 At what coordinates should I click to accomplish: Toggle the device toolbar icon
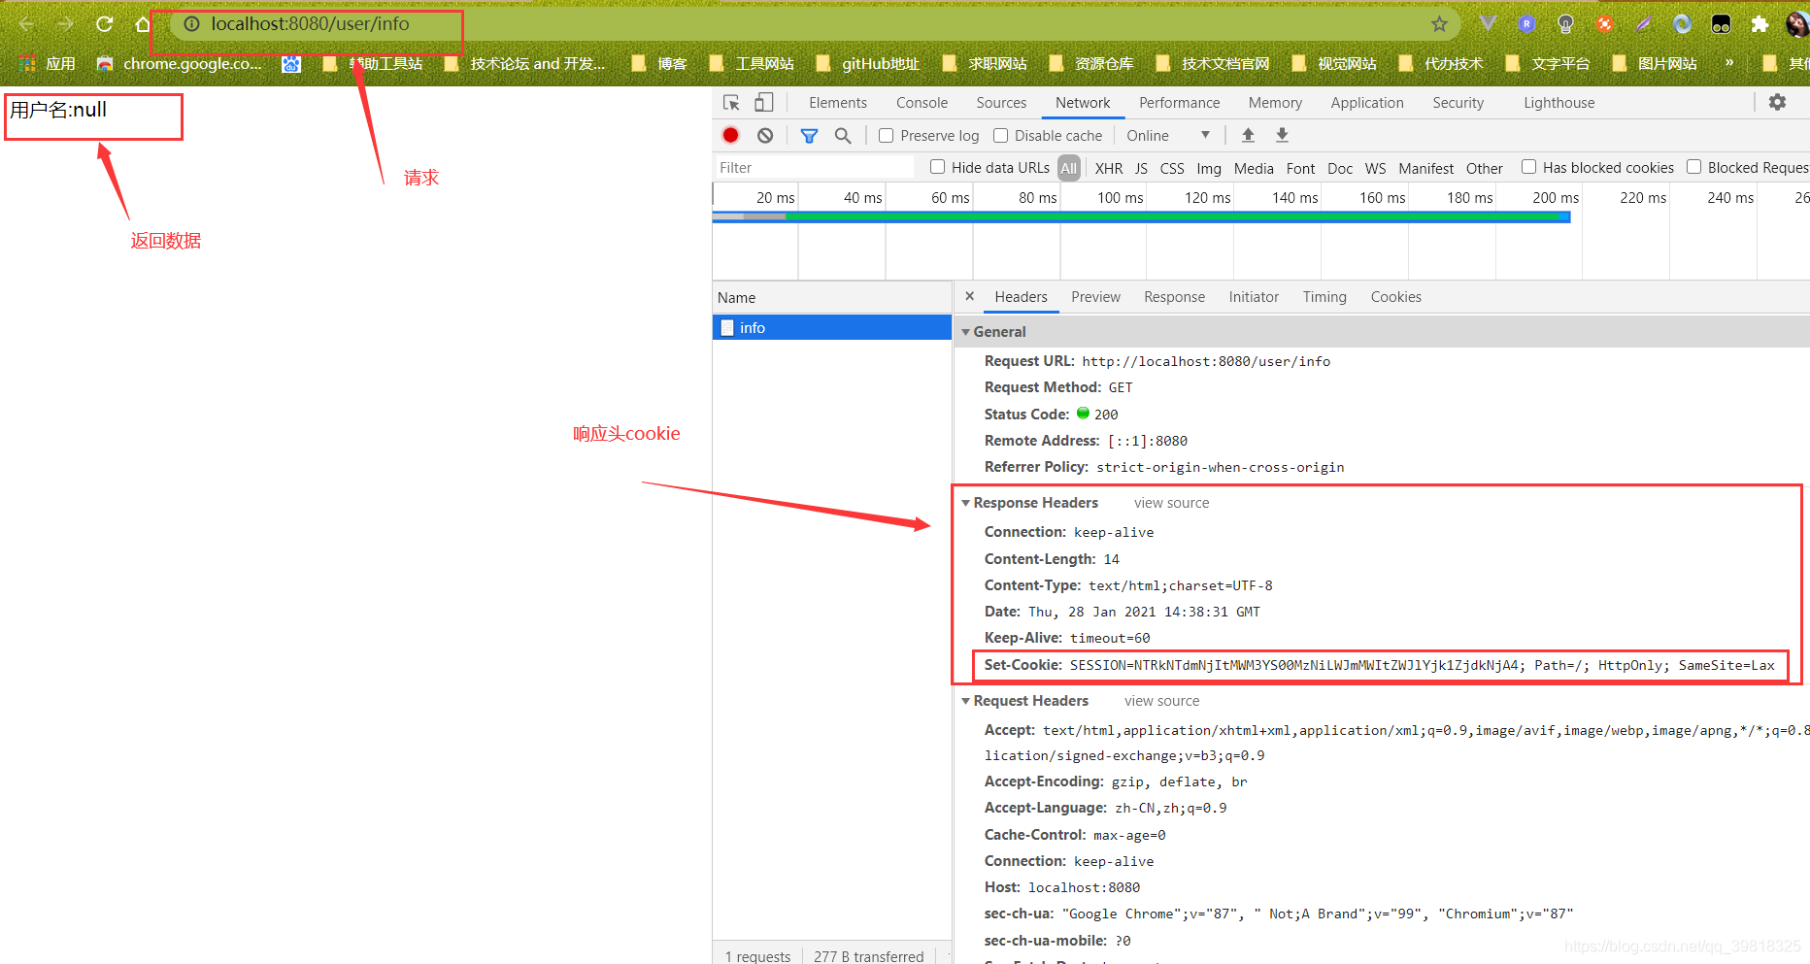(764, 102)
